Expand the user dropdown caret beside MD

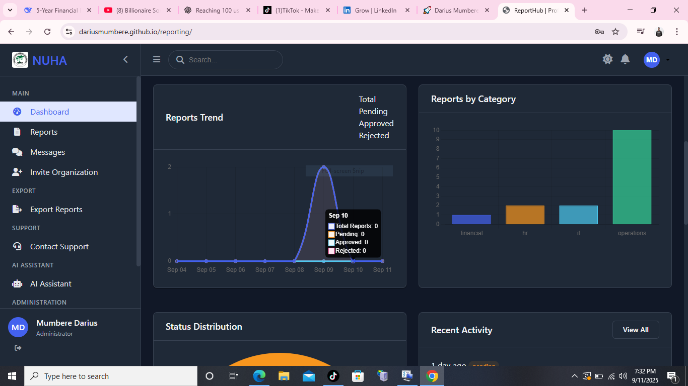pos(668,60)
